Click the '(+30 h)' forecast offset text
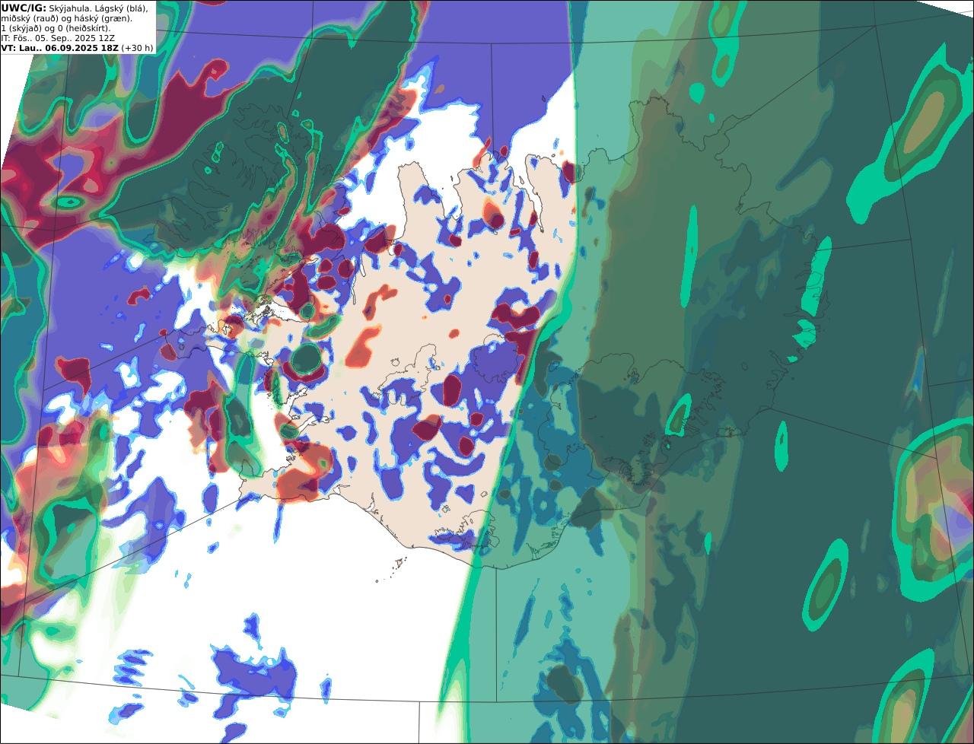The height and width of the screenshot is (744, 974). 137,48
